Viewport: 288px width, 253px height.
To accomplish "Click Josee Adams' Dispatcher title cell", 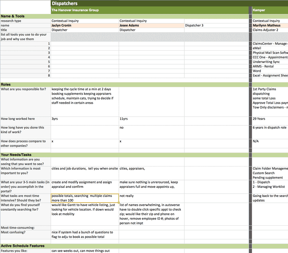I will 152,30.
